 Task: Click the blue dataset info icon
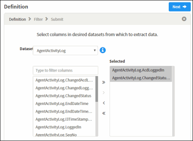coord(103,50)
